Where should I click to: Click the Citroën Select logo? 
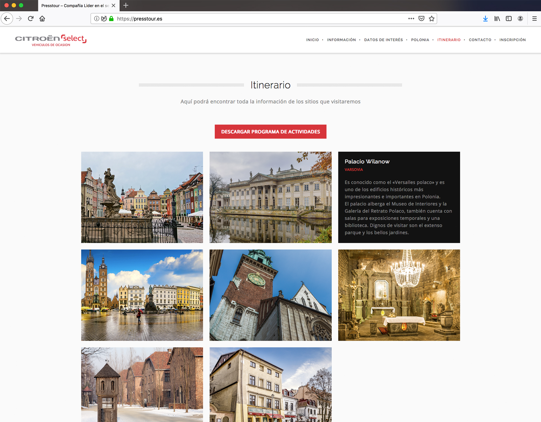(51, 40)
